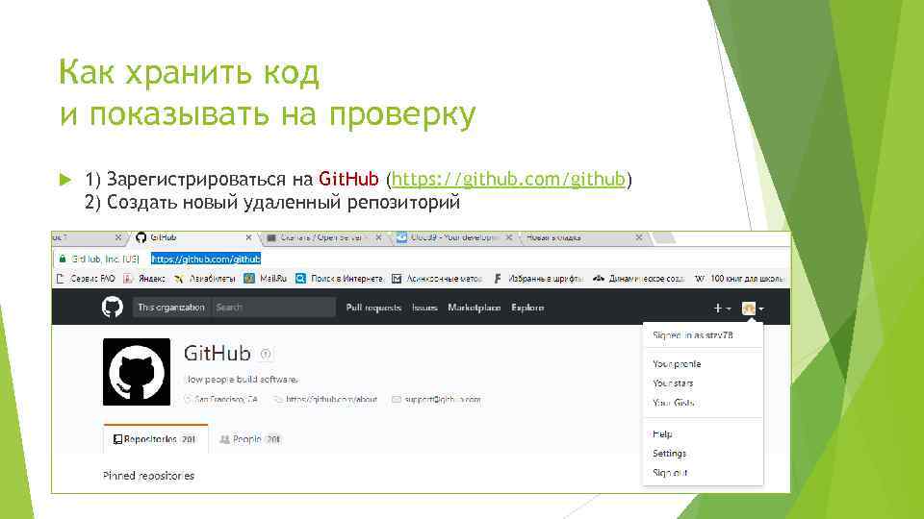Viewport: 924px width, 519px height.
Task: Focus the GitHub Search field
Action: pos(272,308)
